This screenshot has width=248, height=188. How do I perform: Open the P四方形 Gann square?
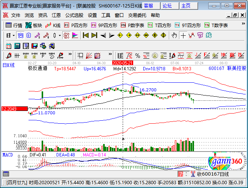pyautogui.click(x=76, y=25)
